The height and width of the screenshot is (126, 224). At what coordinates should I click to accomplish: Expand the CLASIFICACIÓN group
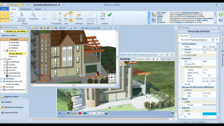[x=183, y=55]
